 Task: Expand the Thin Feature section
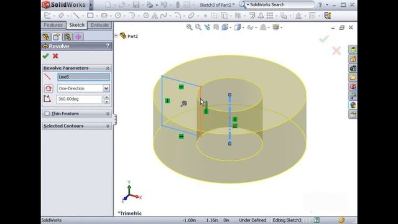[x=108, y=113]
